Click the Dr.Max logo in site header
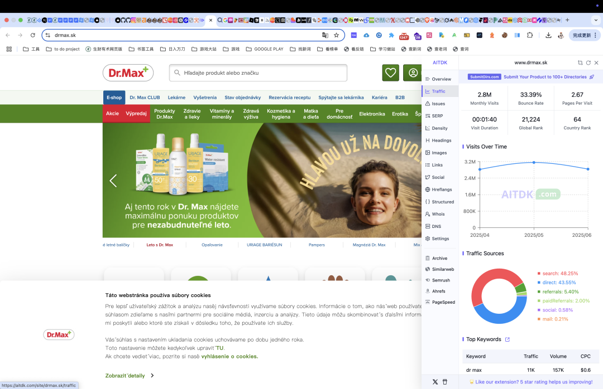The height and width of the screenshot is (389, 603). [x=128, y=72]
